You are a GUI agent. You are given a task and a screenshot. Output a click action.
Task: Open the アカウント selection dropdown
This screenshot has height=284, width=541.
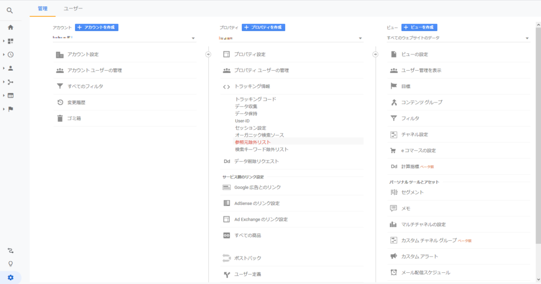pyautogui.click(x=124, y=38)
